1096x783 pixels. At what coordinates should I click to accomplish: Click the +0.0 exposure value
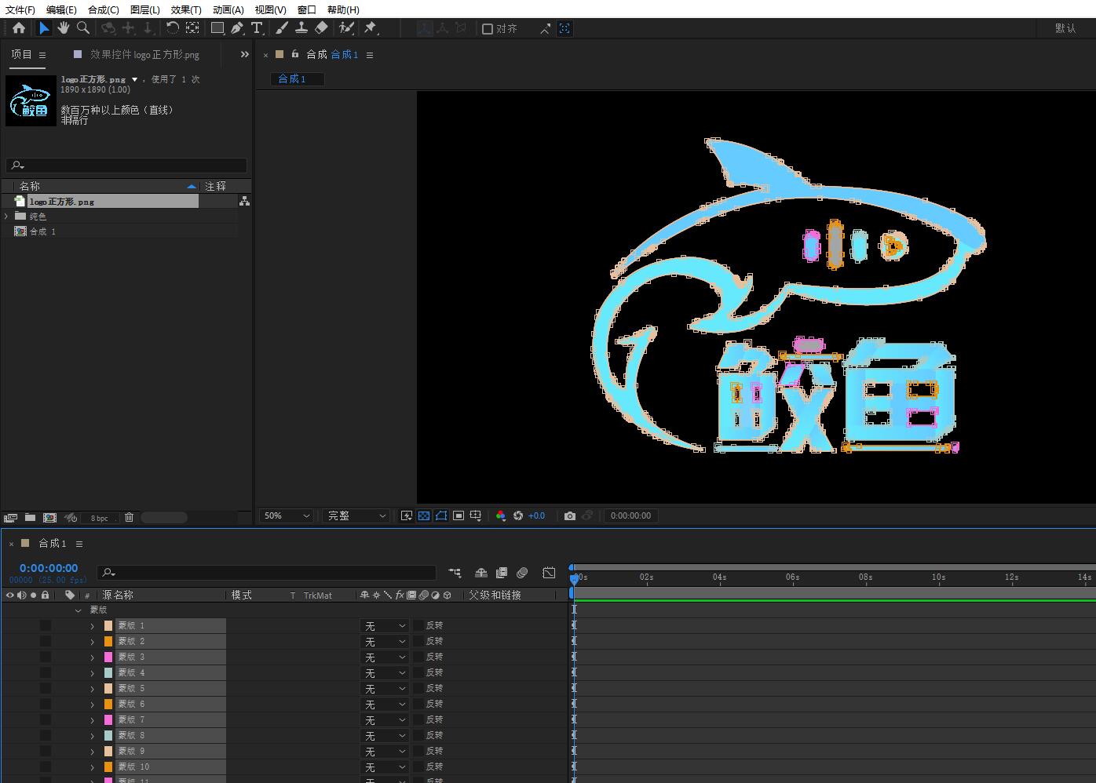pos(536,515)
